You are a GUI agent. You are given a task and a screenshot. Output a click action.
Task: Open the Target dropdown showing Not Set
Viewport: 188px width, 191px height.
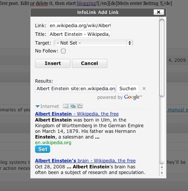point(93,43)
